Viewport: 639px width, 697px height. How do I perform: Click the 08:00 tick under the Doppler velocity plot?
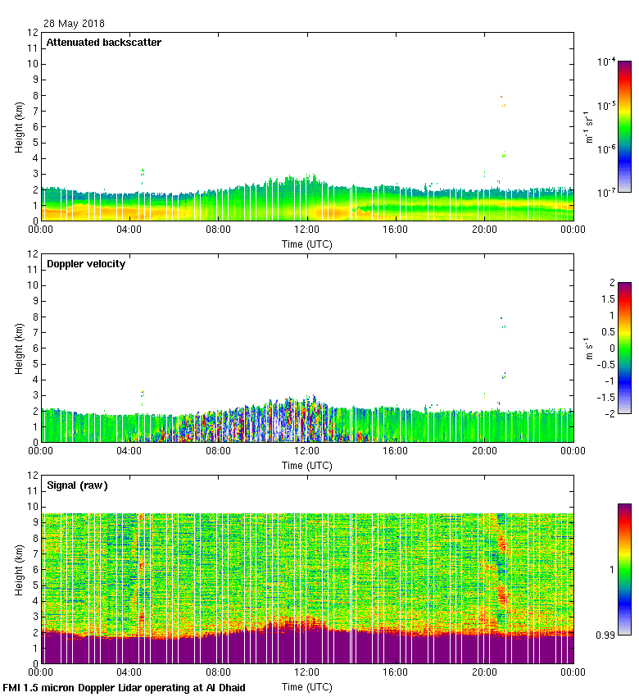click(x=218, y=451)
